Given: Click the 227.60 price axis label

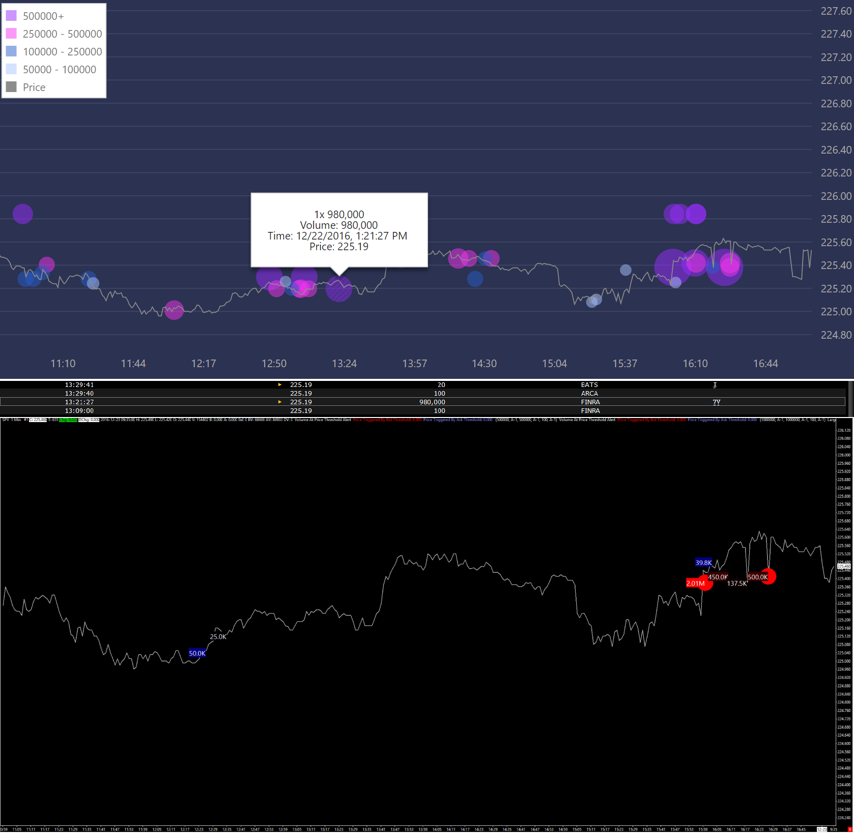Looking at the screenshot, I should [x=836, y=11].
